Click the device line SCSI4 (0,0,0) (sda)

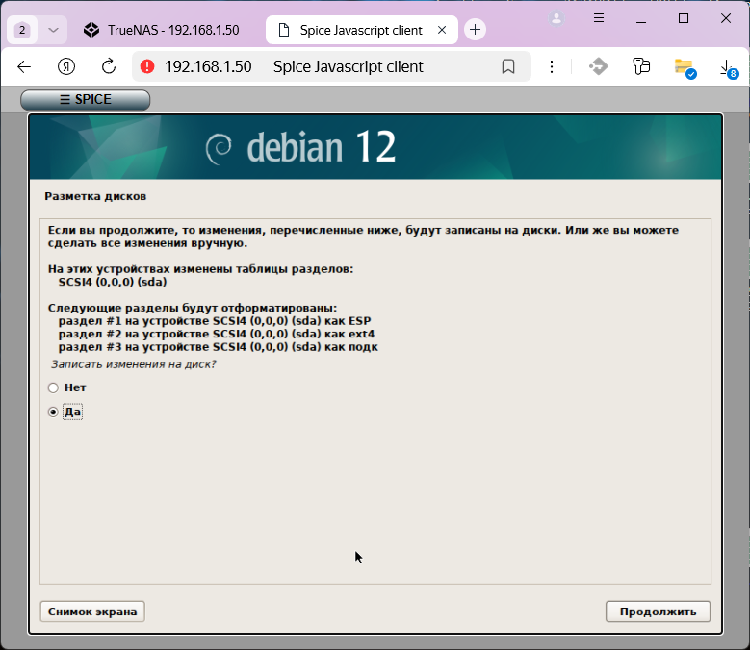(113, 282)
